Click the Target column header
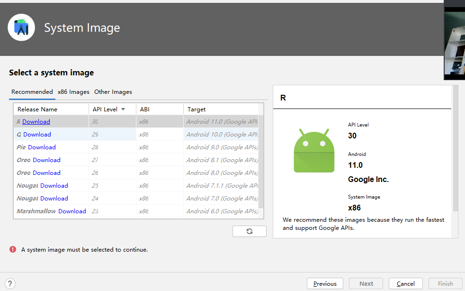 tap(197, 109)
